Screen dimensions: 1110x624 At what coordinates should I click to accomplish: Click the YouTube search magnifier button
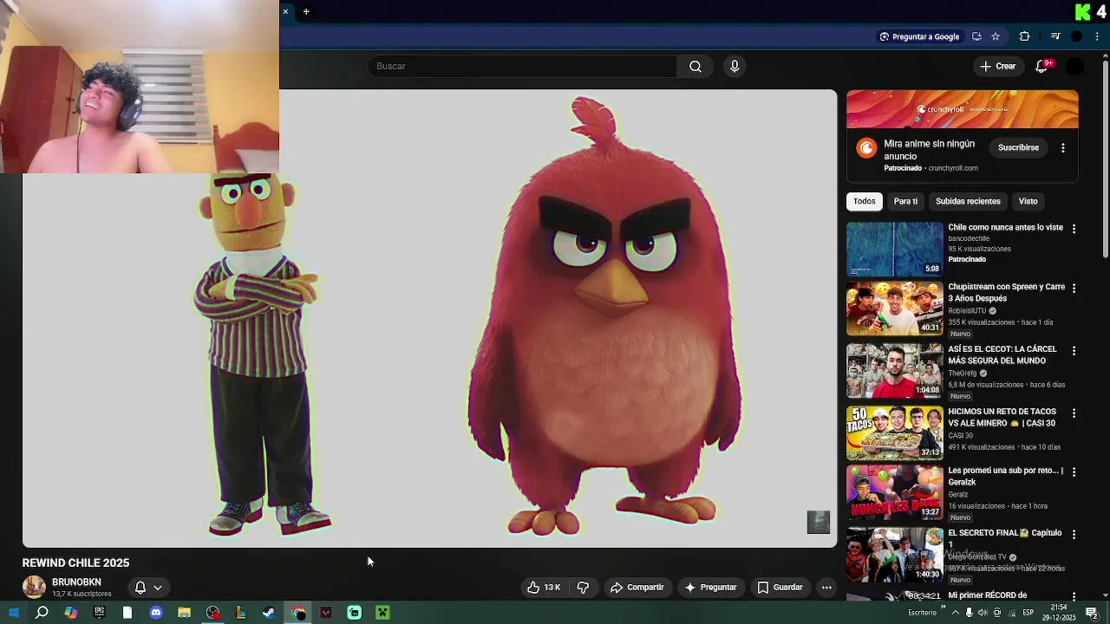tap(695, 66)
